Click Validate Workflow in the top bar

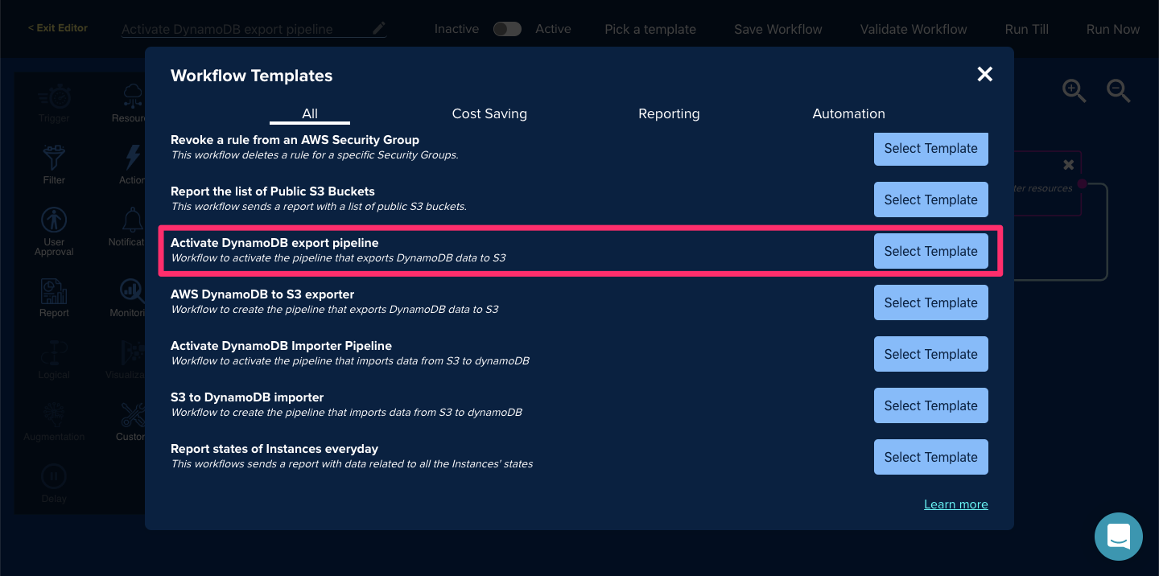[x=914, y=29]
